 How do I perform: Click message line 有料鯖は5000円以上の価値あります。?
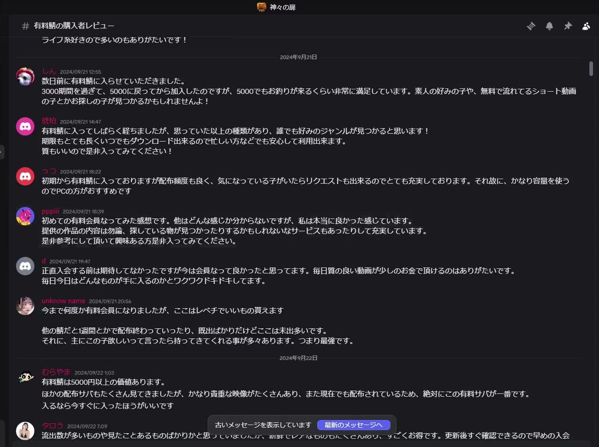tap(104, 382)
